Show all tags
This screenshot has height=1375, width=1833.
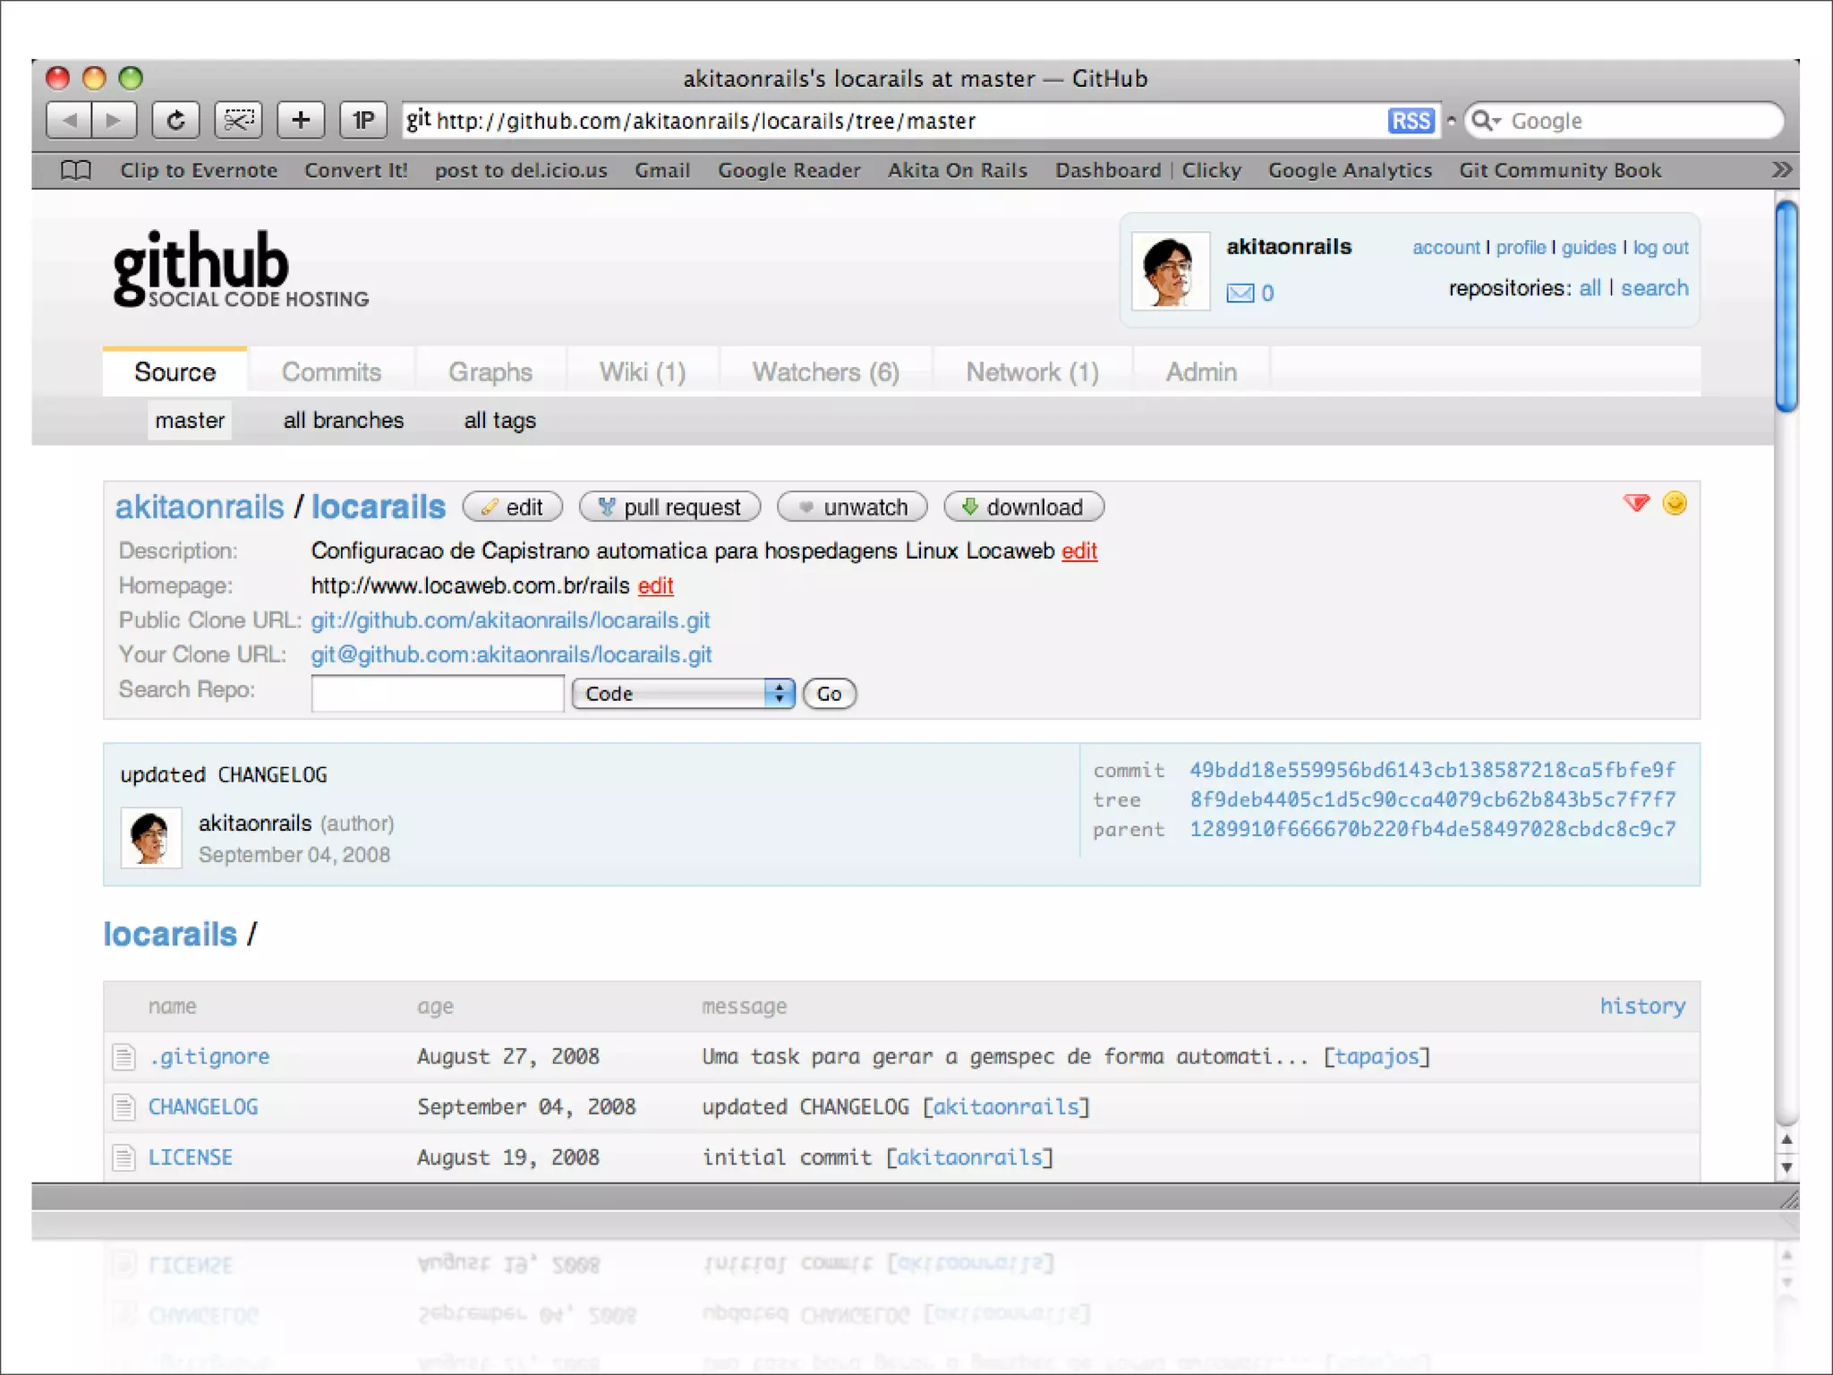pyautogui.click(x=499, y=421)
